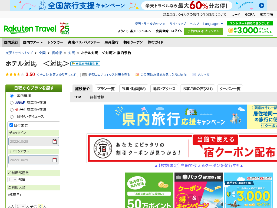The height and width of the screenshot is (208, 277).
Task: Select the ANA 航空券+宿泊 radio button
Action: (x=12, y=103)
